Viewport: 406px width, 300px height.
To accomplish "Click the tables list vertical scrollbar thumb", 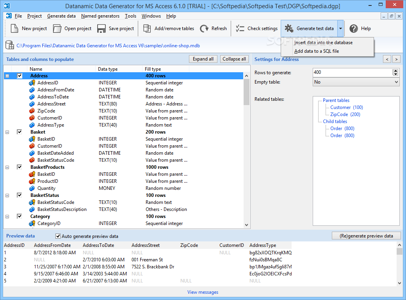I will click(x=246, y=92).
